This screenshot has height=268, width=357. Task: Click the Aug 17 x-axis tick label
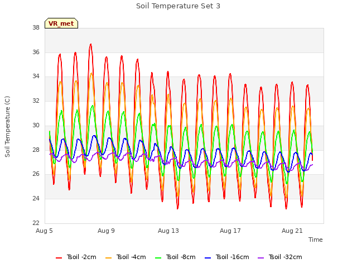230,231
